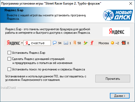The image size is (135, 102).
Task: Click the red Яндекс toolbar logo
Action: (x=13, y=43)
